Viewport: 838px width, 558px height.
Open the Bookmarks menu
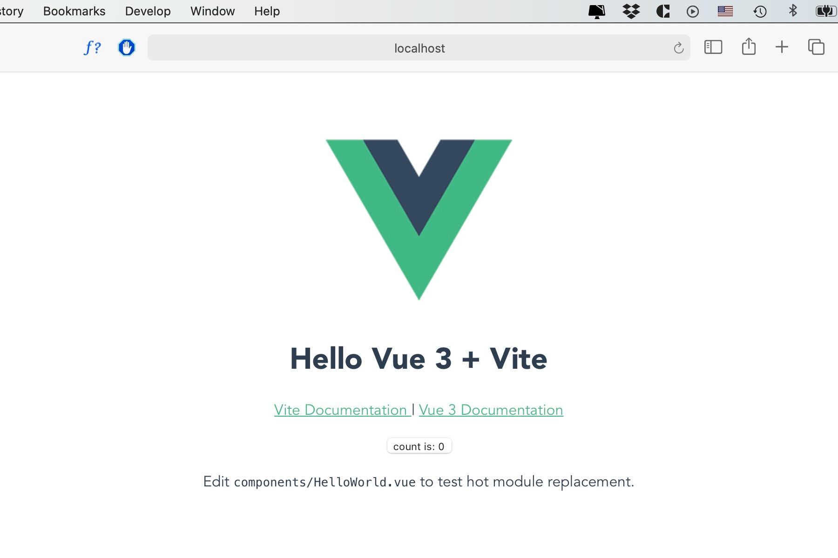[74, 11]
